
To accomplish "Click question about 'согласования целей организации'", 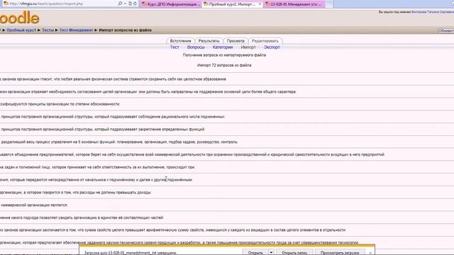I will coord(148,91).
